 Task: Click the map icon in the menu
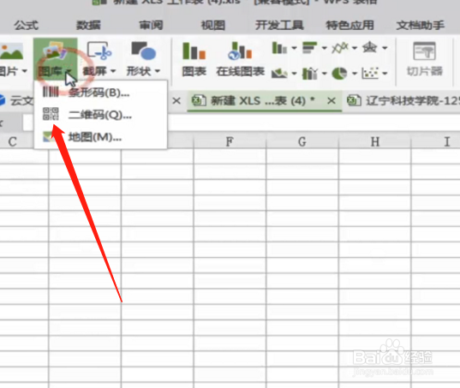point(50,137)
